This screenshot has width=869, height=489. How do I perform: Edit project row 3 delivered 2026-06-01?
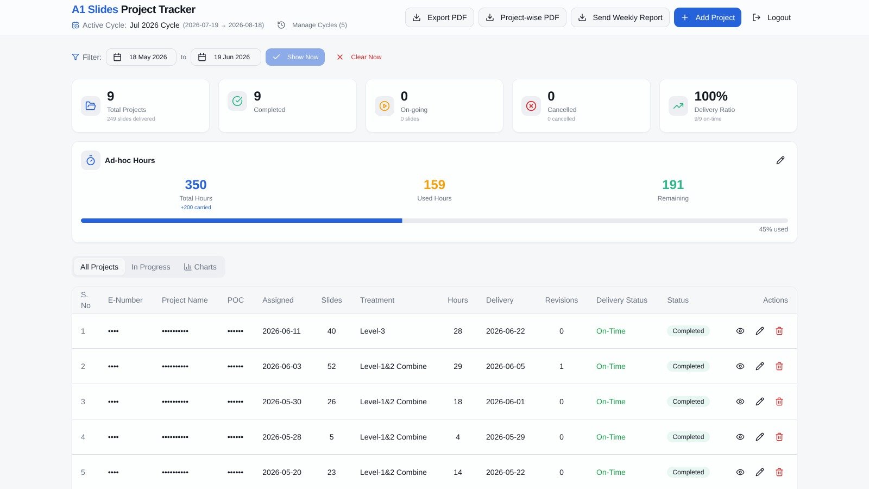pyautogui.click(x=760, y=402)
